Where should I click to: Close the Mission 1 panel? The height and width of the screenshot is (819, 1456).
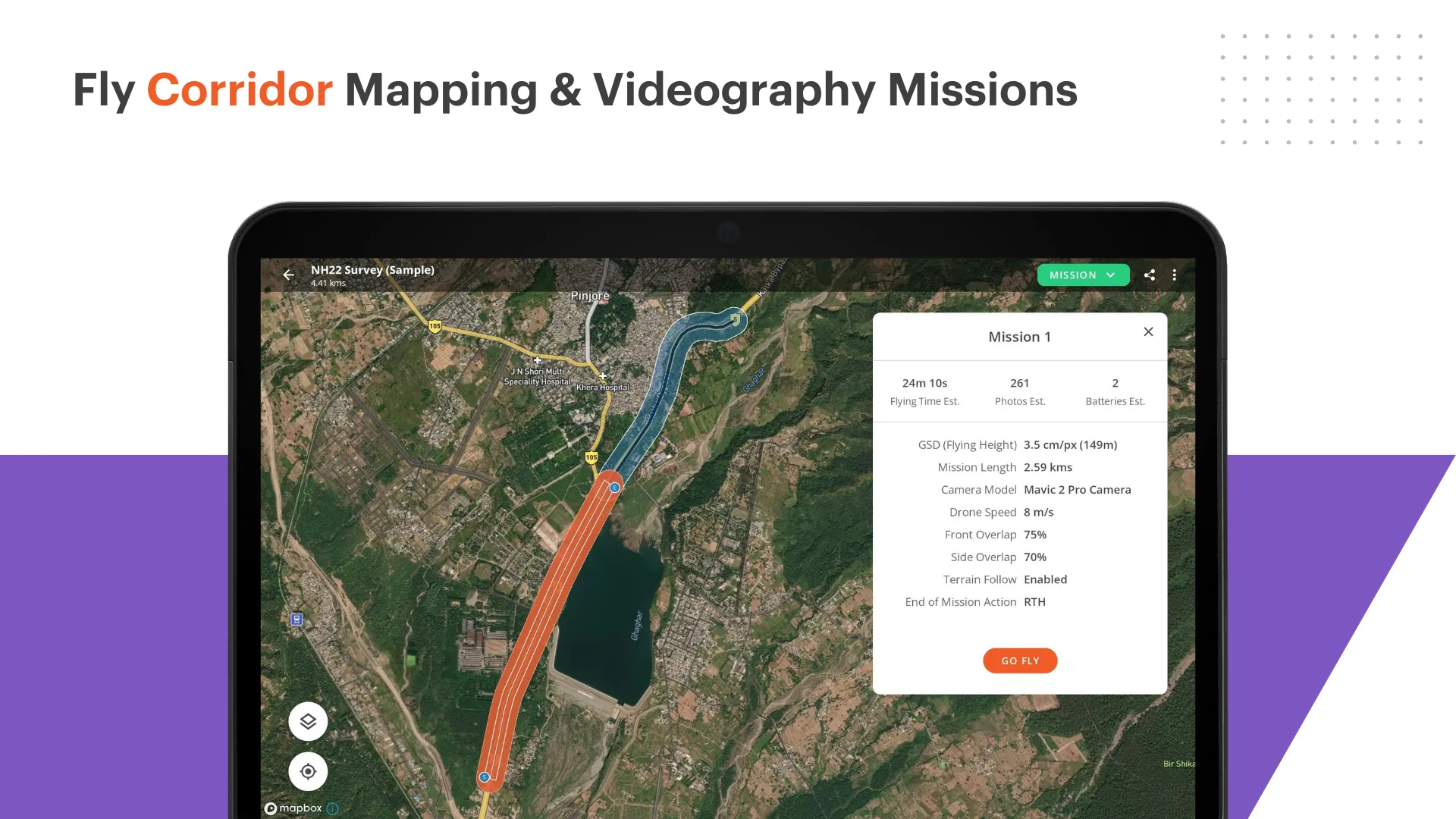click(1148, 331)
